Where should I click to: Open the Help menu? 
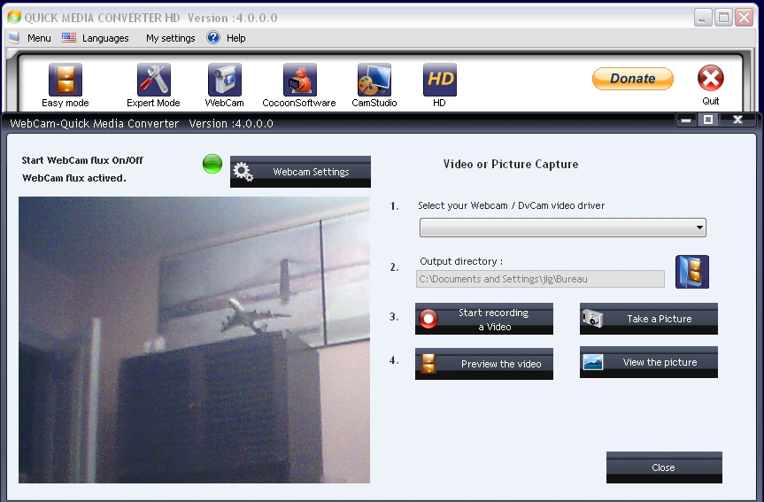pos(235,38)
